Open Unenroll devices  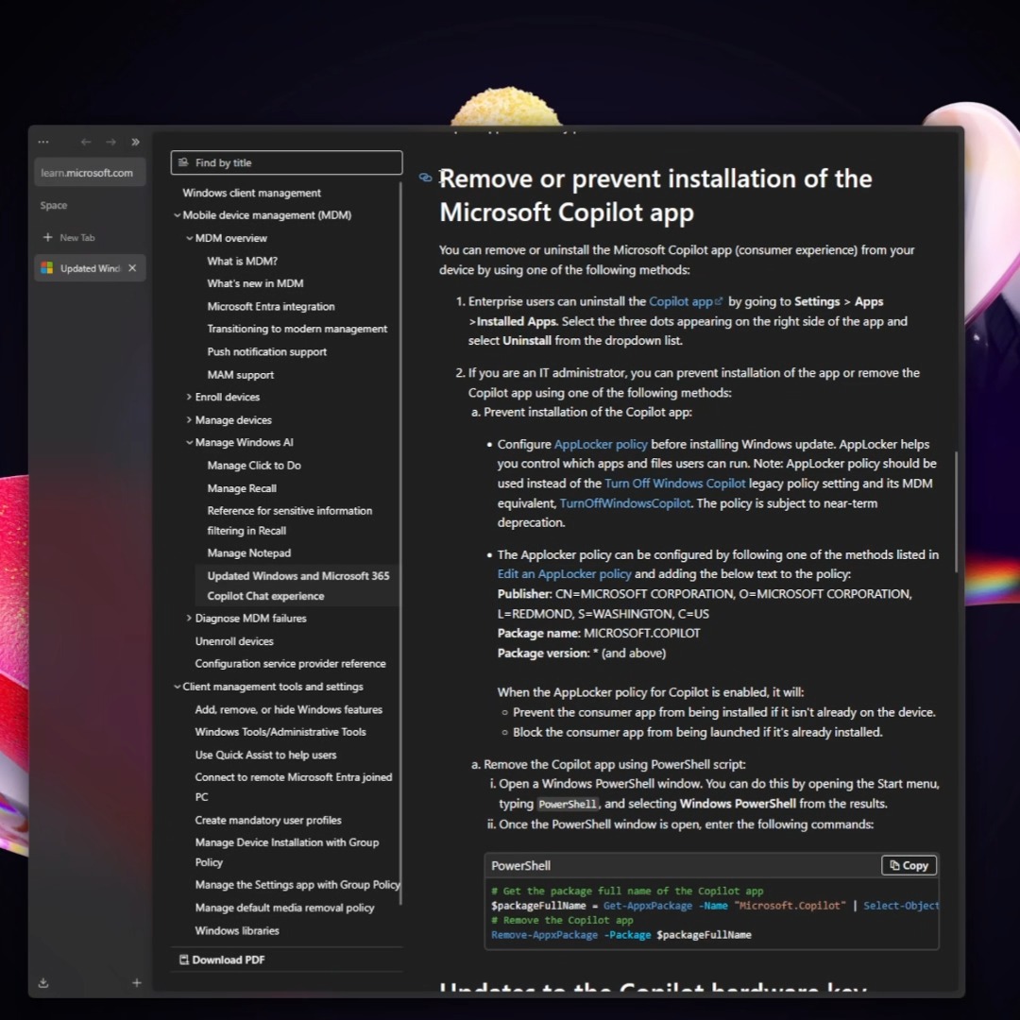[234, 641]
